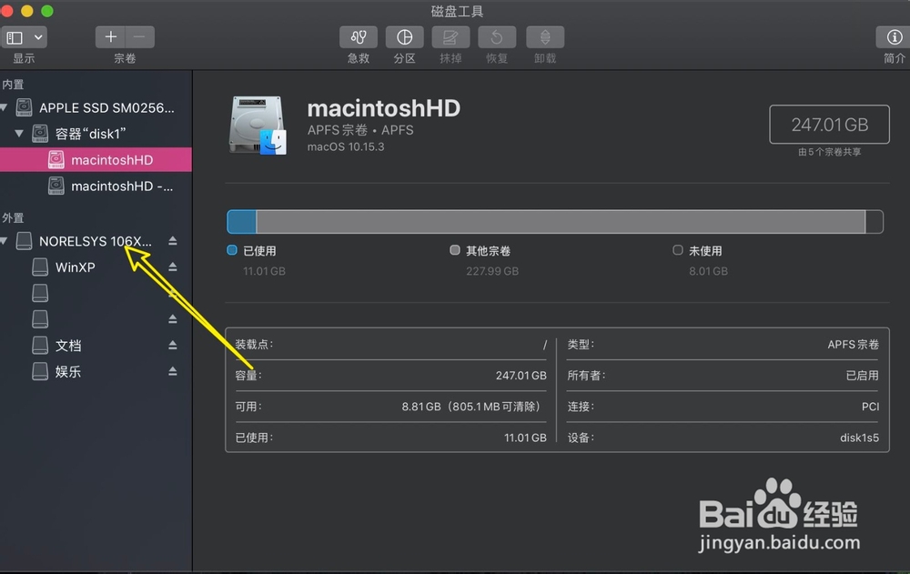Click the 内置 section header

pyautogui.click(x=13, y=85)
